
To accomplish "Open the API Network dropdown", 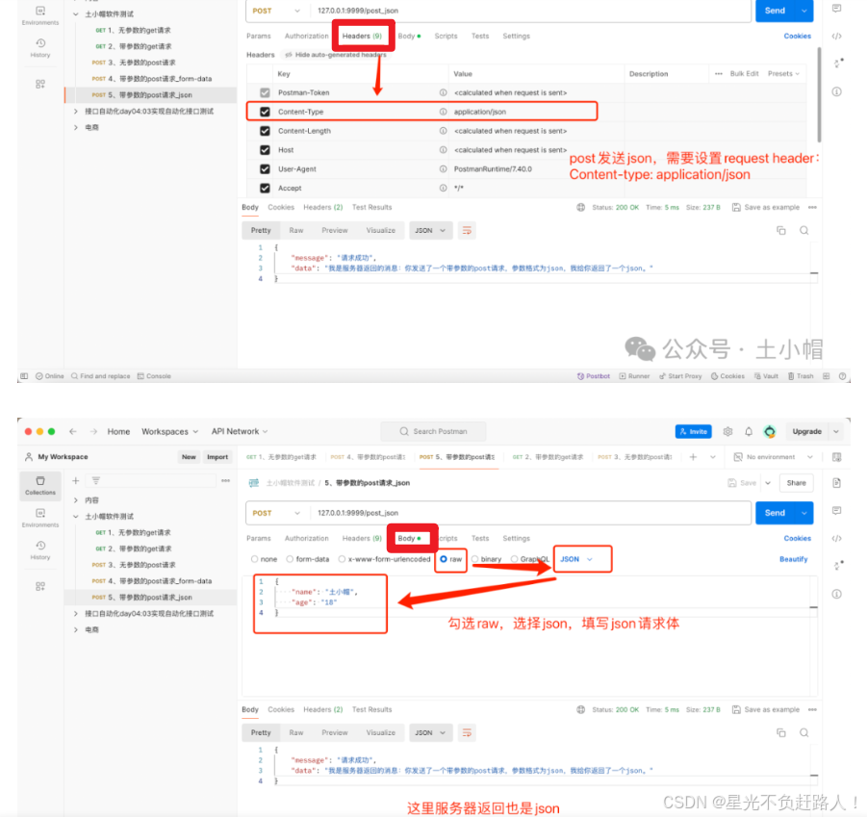I will 240,432.
